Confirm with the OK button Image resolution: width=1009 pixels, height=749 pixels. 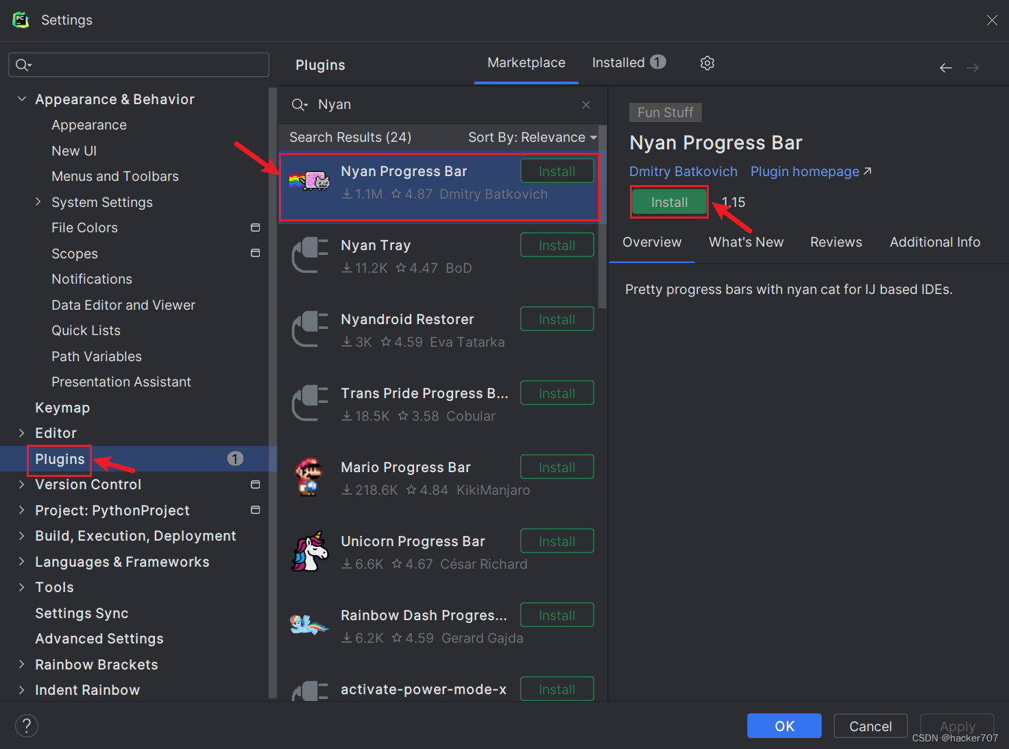784,726
